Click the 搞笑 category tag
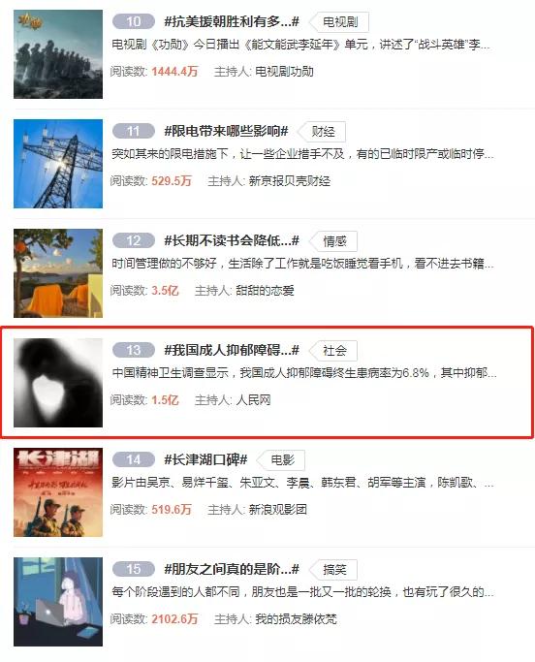The width and height of the screenshot is (535, 662). [333, 570]
